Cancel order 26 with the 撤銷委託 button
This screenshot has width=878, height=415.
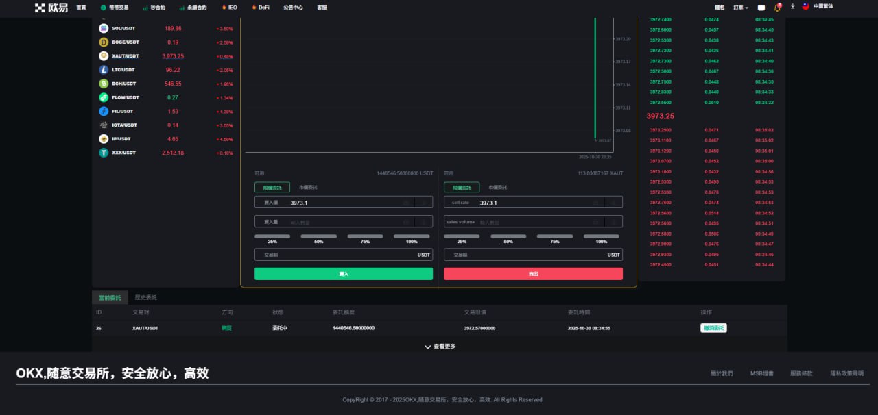tap(713, 328)
